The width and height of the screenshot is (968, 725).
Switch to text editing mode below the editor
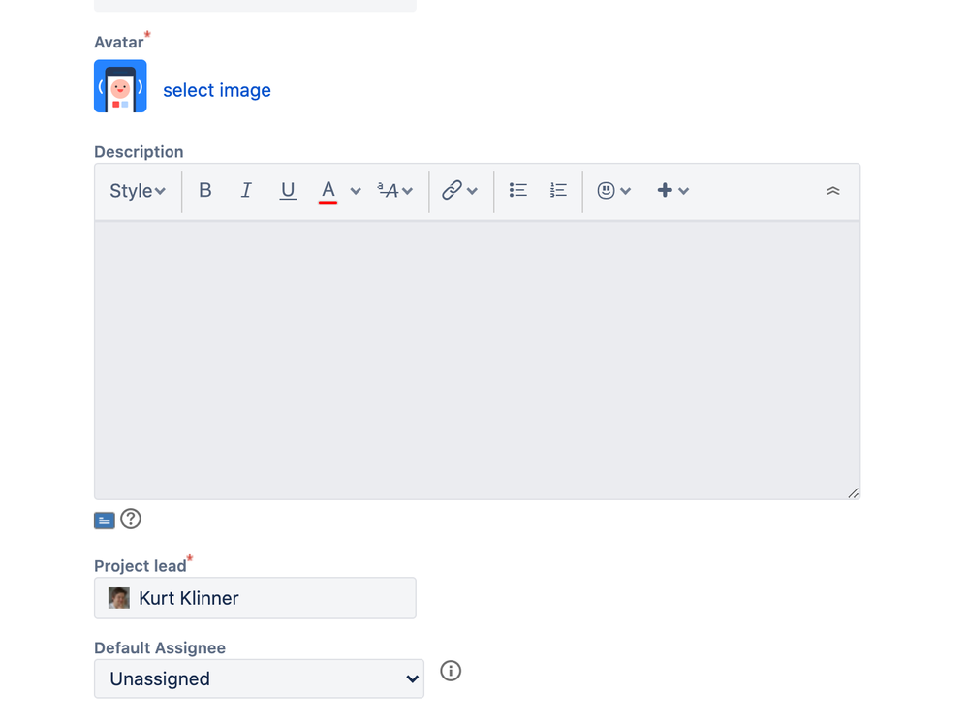(x=104, y=520)
